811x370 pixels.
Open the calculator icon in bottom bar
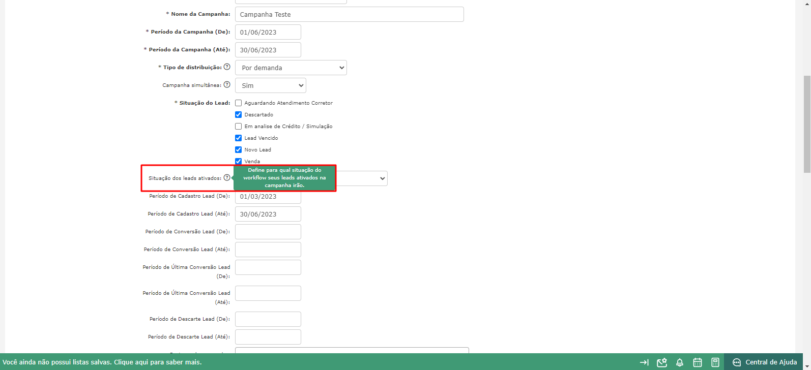pyautogui.click(x=715, y=362)
